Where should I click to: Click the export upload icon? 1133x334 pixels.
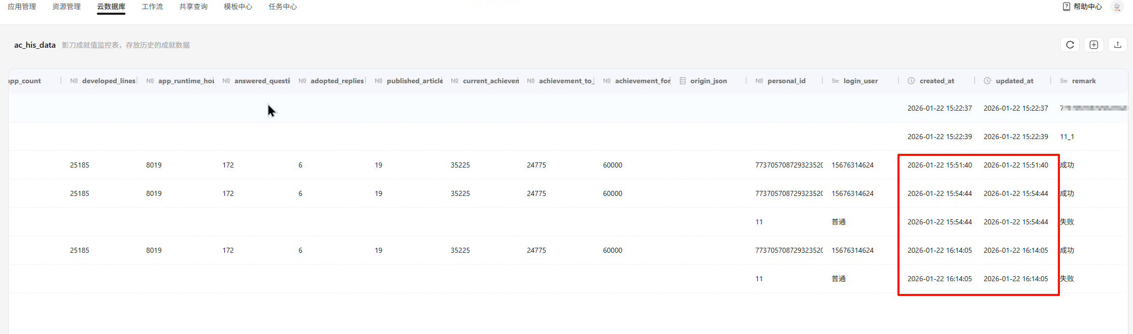(x=1118, y=45)
